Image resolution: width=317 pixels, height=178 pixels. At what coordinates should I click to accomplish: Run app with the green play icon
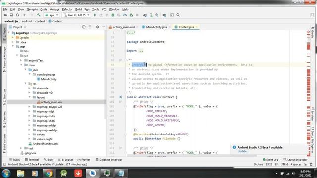95,15
